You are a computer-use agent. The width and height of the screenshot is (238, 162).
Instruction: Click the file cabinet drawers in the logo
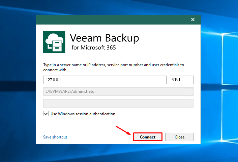[x=57, y=46]
